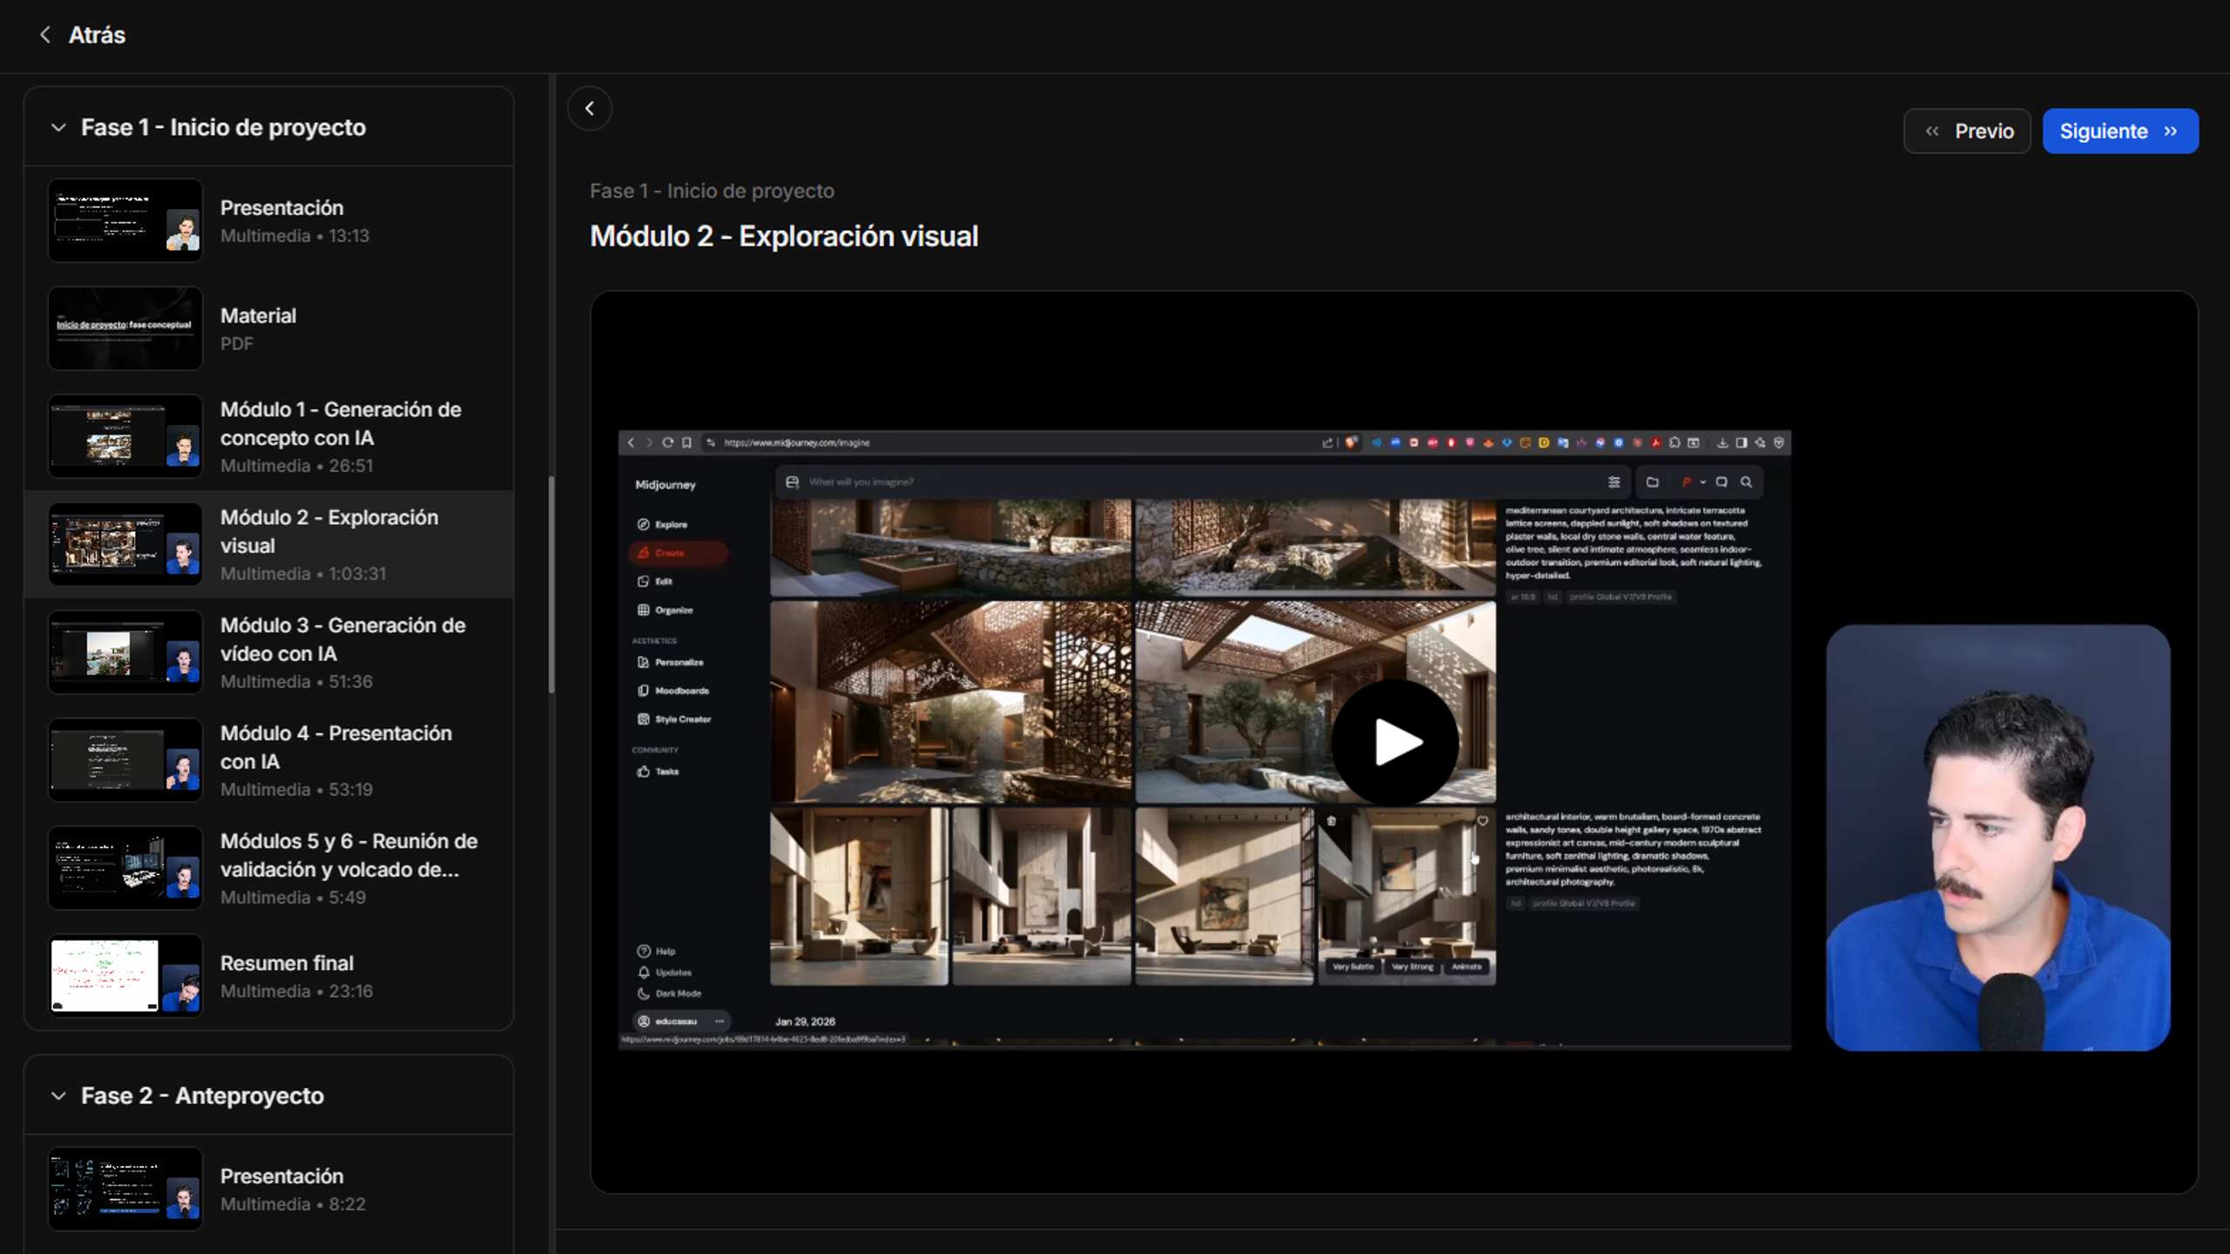Advance to the next lesson with Siguiente
The width and height of the screenshot is (2230, 1254).
2120,131
